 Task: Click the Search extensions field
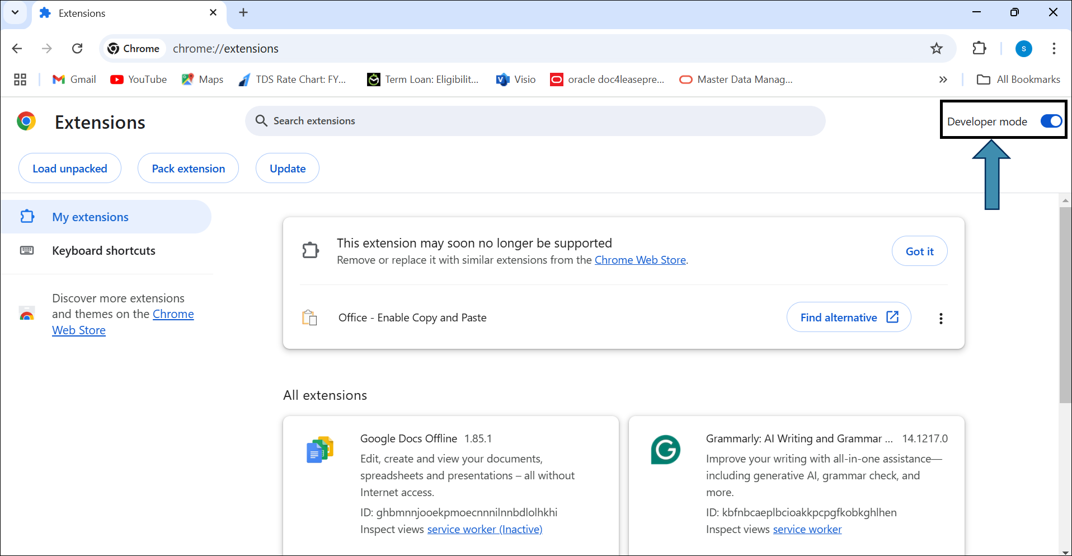534,121
